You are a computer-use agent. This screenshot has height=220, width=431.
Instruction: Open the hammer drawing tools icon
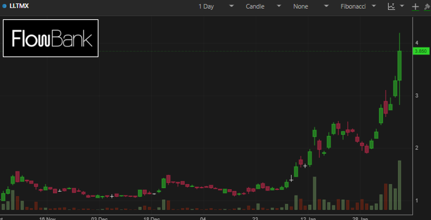426,6
